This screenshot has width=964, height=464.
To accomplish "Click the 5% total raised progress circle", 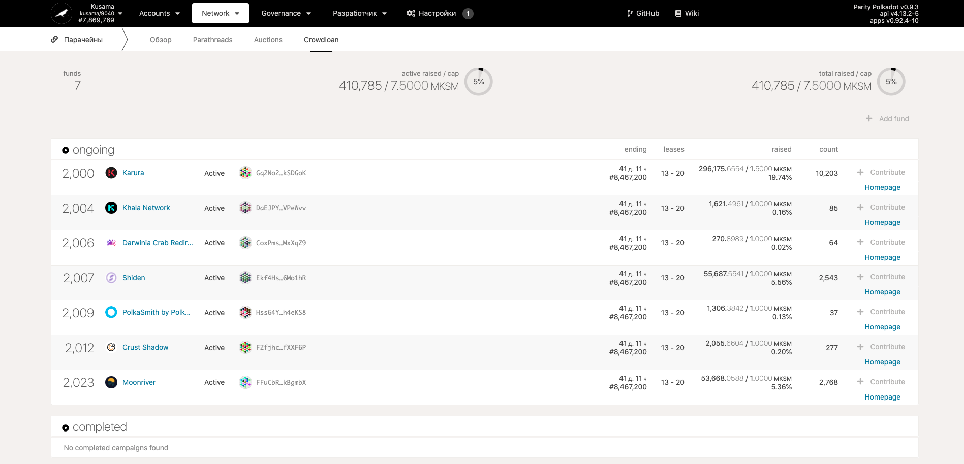I will 891,81.
